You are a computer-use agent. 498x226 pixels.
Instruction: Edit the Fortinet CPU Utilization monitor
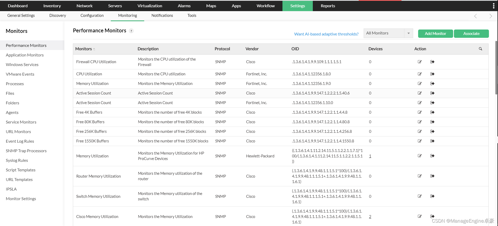420,74
